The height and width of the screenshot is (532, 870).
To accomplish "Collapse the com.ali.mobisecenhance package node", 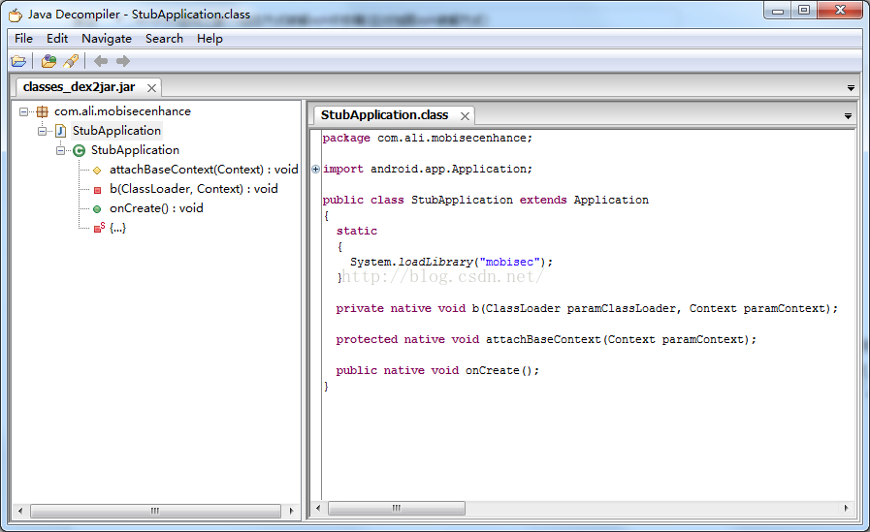I will [x=24, y=111].
